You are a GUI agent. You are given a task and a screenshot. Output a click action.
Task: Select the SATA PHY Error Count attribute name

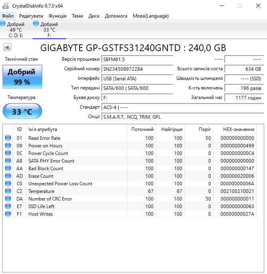(x=51, y=161)
